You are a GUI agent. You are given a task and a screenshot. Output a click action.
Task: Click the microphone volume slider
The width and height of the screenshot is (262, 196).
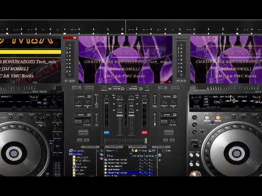[155, 119]
